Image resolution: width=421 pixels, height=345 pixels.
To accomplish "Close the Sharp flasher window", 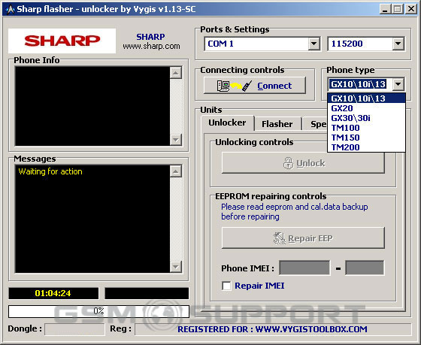I will tap(411, 10).
